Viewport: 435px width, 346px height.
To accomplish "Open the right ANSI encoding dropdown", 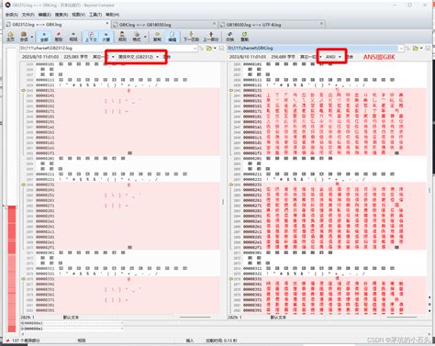I will tap(333, 57).
